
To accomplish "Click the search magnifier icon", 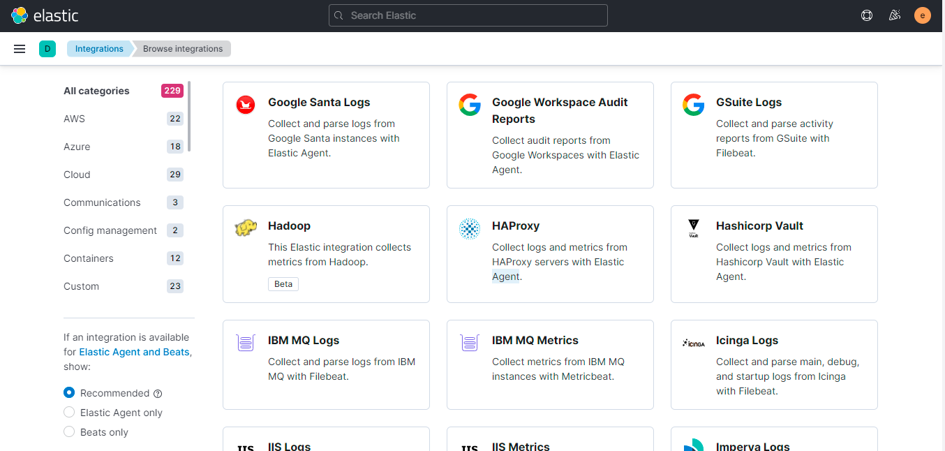I will tap(339, 15).
